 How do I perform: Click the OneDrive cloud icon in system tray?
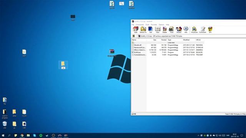(214, 135)
